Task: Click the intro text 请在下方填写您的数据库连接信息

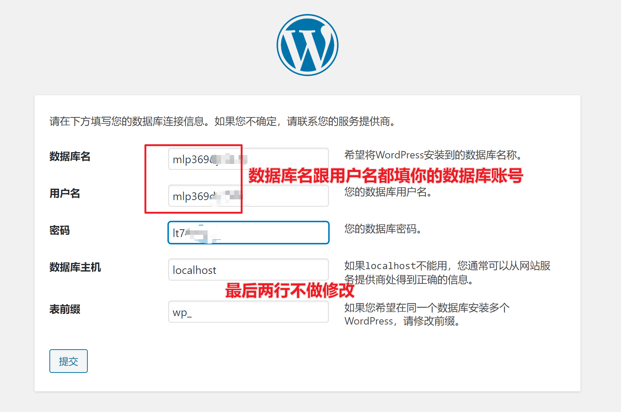Action: [126, 121]
